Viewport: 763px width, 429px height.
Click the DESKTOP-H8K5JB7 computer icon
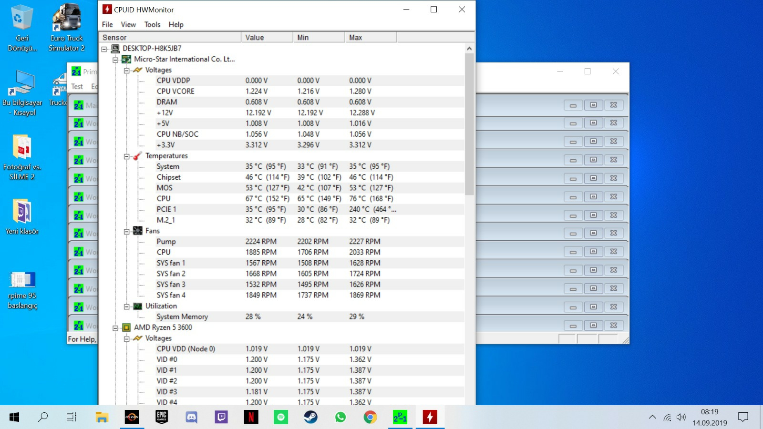pos(115,48)
